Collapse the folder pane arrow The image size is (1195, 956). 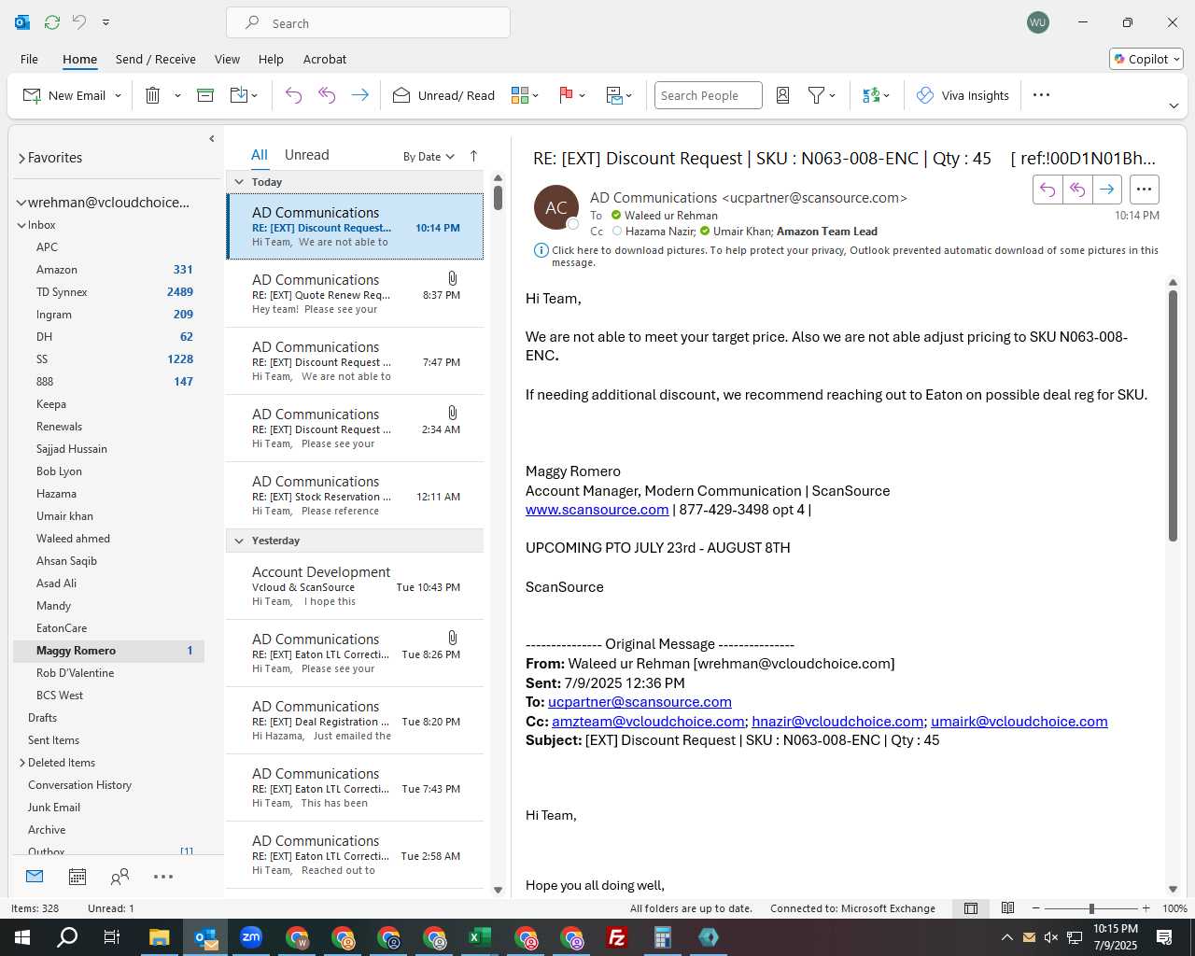click(212, 138)
